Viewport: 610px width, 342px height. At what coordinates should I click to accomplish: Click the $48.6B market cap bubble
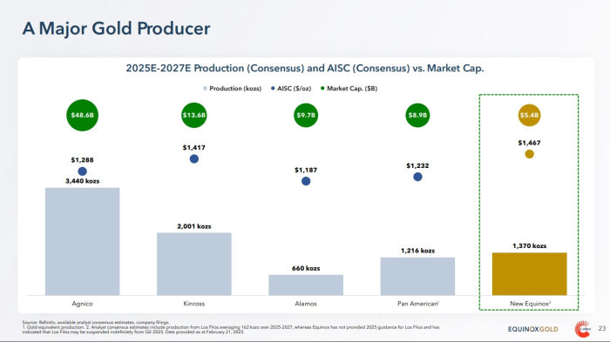coord(82,115)
